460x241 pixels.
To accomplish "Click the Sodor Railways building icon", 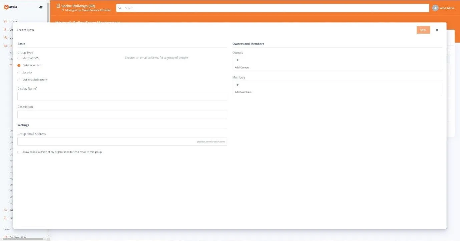I will [58, 6].
